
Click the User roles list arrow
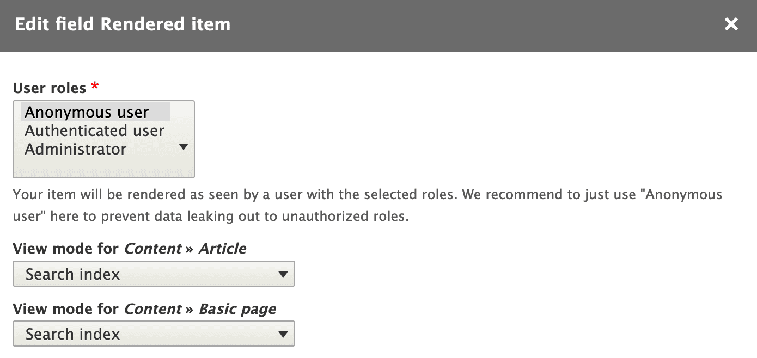pos(184,146)
